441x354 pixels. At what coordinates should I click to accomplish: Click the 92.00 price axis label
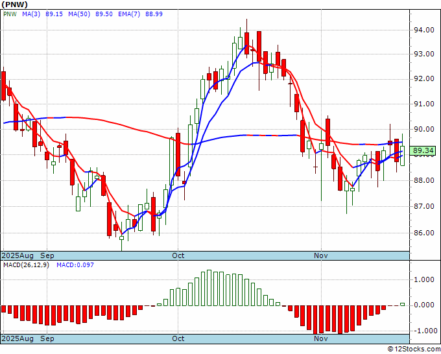coord(423,78)
